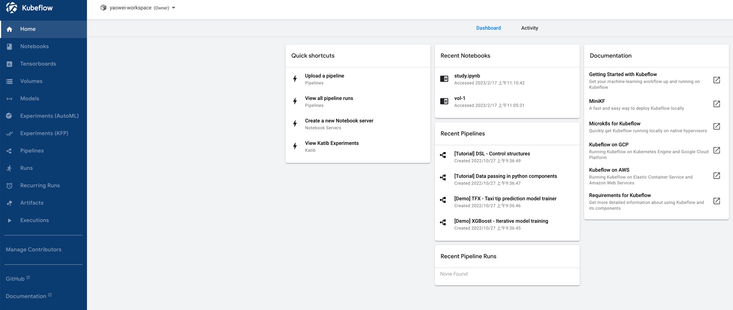Go to Volumes in the sidebar
733x310 pixels.
(x=43, y=81)
